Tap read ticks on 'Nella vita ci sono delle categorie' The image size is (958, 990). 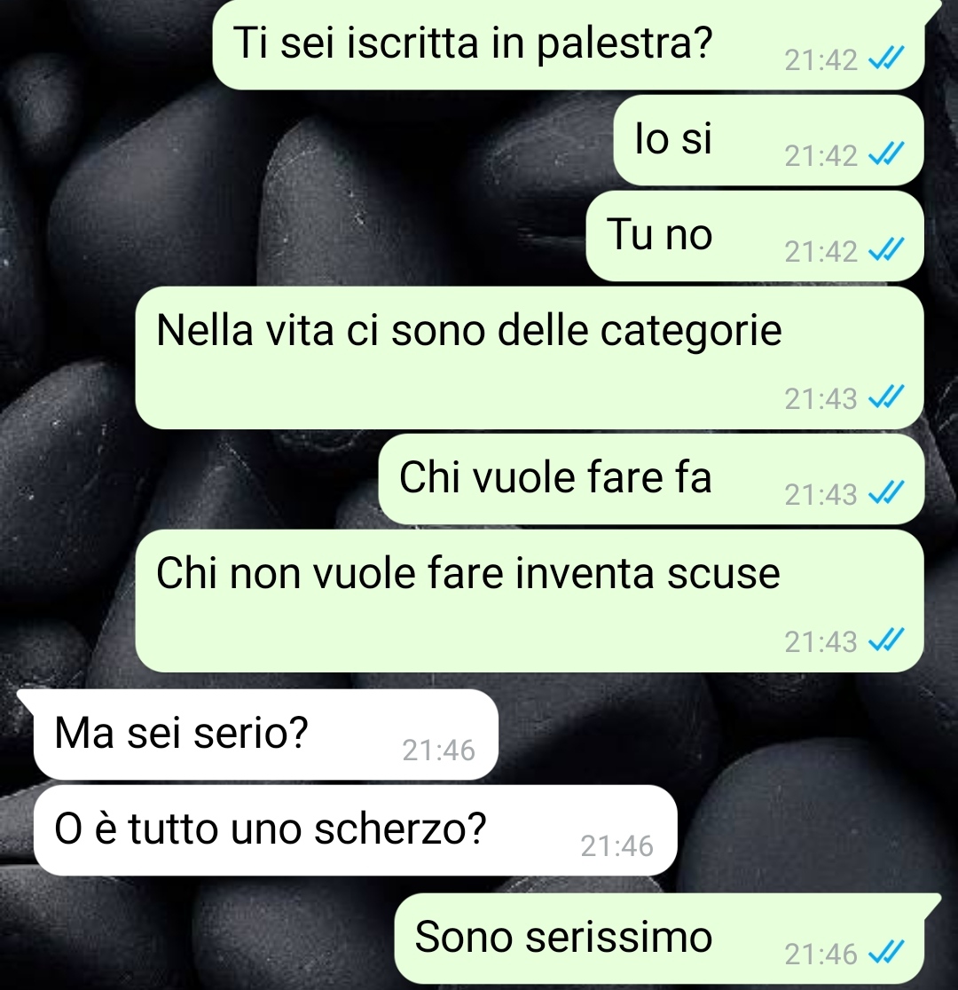tap(887, 397)
